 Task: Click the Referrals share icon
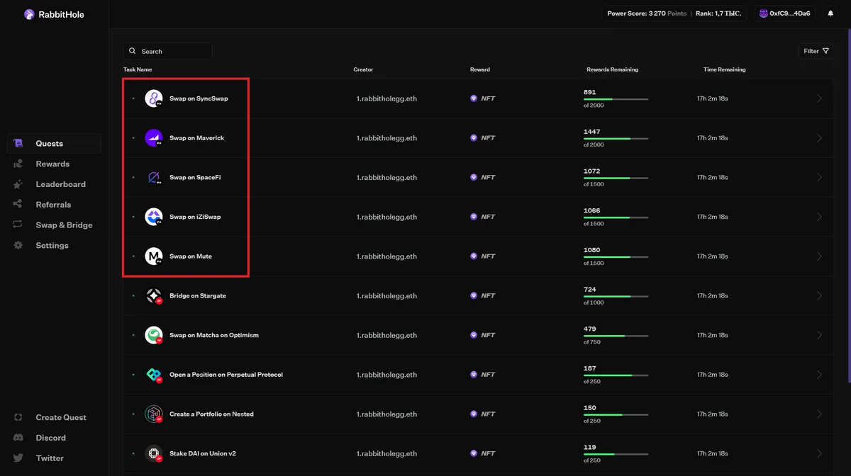tap(18, 205)
